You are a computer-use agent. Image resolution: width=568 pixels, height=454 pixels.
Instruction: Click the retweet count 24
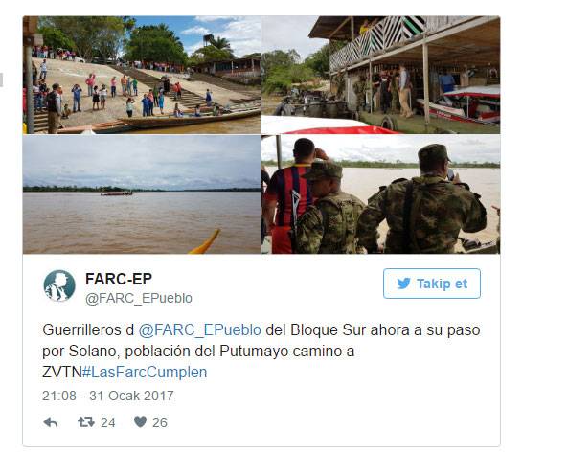click(x=107, y=422)
